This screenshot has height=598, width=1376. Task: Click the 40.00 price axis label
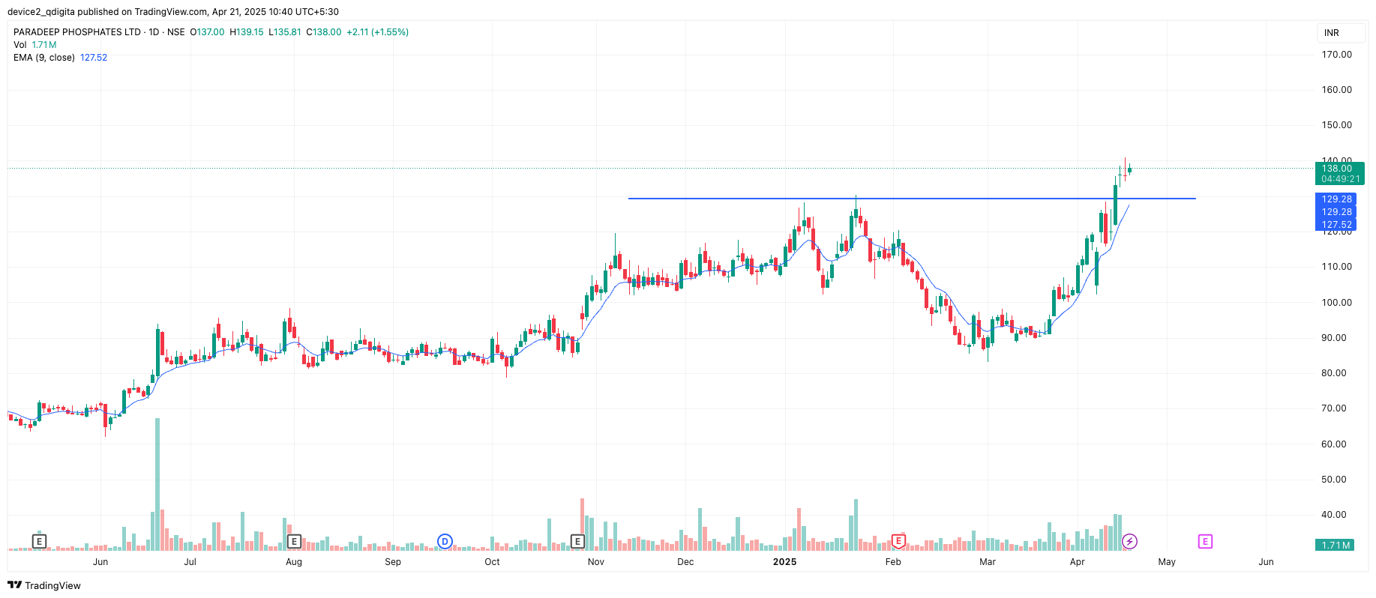click(x=1334, y=515)
